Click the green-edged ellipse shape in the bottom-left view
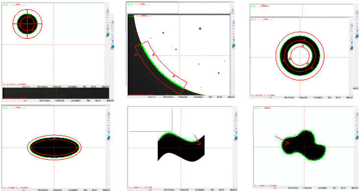The height and width of the screenshot is (191, 360). 54,147
